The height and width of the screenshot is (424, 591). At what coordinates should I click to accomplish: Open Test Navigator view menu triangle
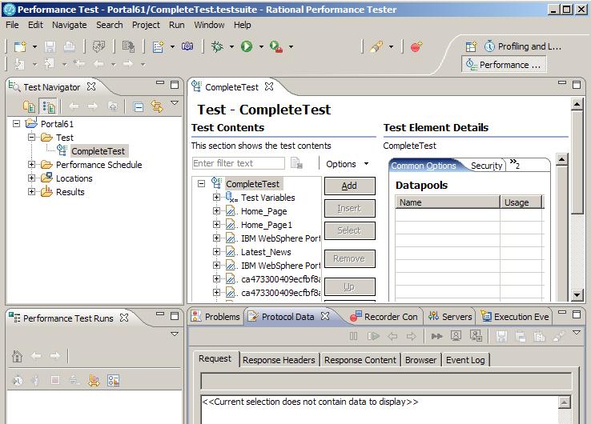[x=174, y=102]
